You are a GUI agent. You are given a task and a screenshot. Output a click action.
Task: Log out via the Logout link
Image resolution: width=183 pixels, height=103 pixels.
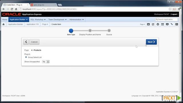[174, 14]
